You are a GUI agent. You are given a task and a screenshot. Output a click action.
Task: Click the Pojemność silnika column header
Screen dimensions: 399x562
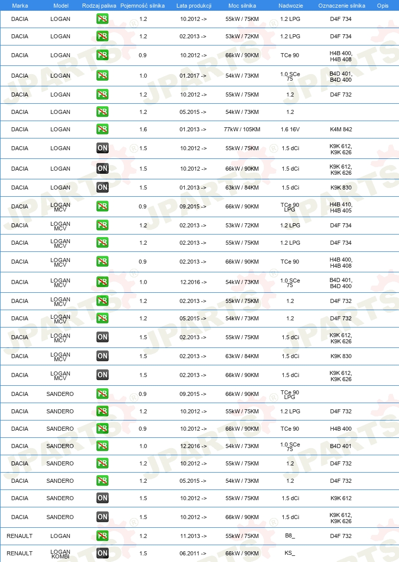[142, 6]
